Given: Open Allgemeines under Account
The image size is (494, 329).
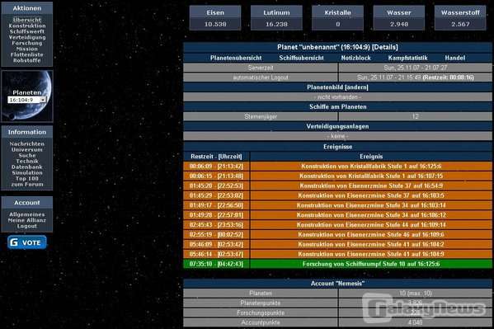Looking at the screenshot, I should (27, 214).
